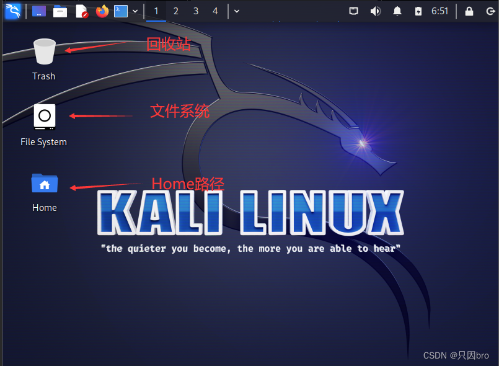Open the network connection tray icon
This screenshot has width=499, height=366.
(353, 11)
